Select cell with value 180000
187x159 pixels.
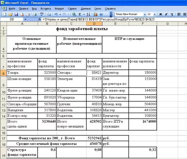click(143, 73)
